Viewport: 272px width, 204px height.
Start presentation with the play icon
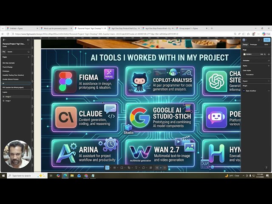click(259, 40)
